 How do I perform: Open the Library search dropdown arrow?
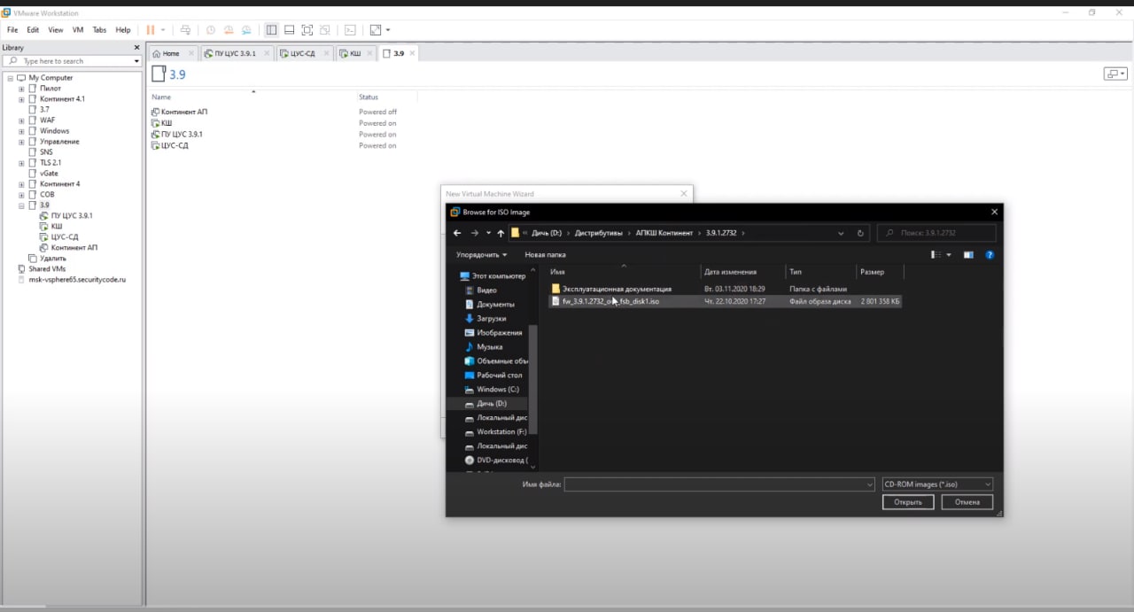click(x=136, y=61)
